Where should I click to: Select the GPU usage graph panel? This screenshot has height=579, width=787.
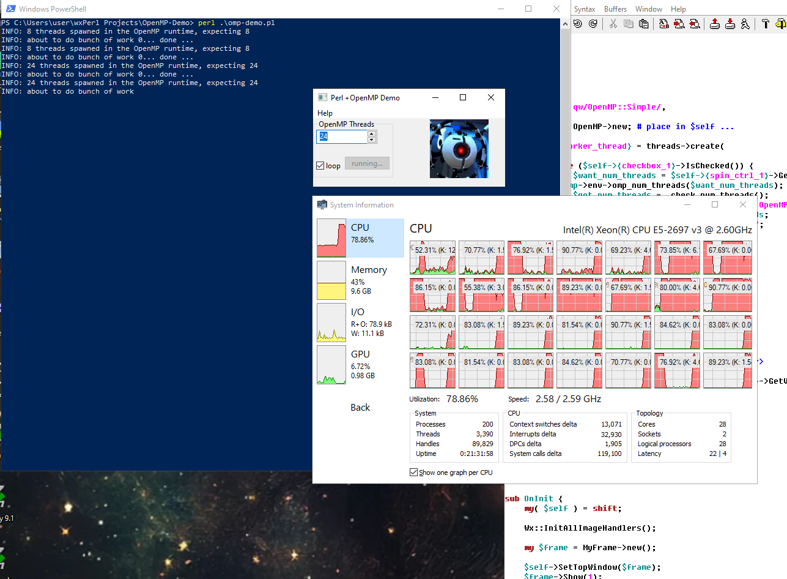(360, 365)
